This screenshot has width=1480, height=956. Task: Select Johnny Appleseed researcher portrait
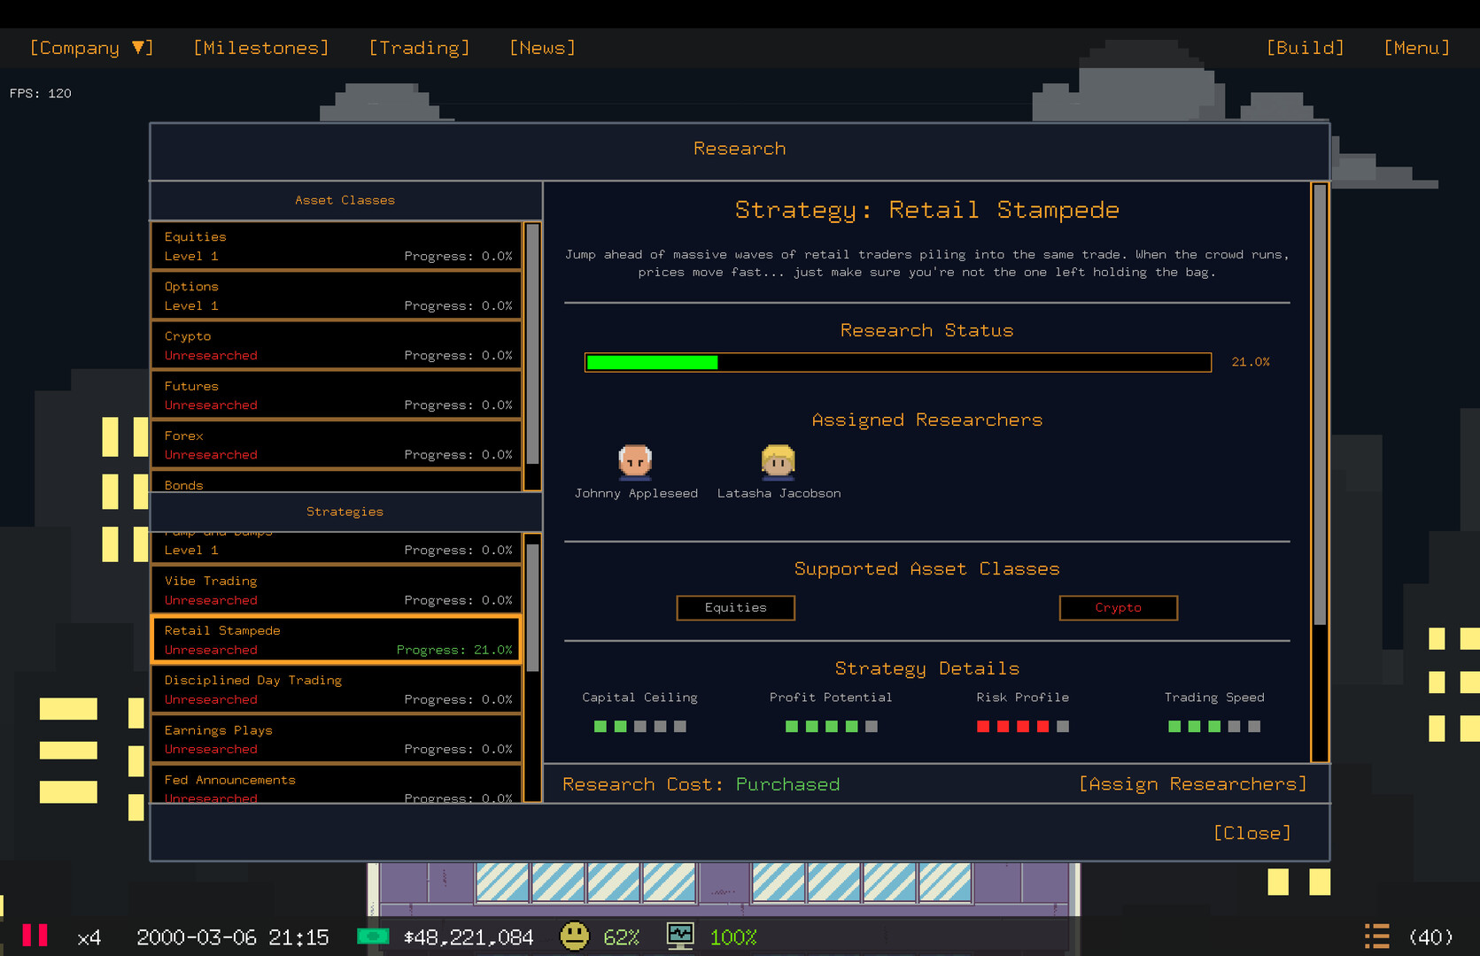636,462
